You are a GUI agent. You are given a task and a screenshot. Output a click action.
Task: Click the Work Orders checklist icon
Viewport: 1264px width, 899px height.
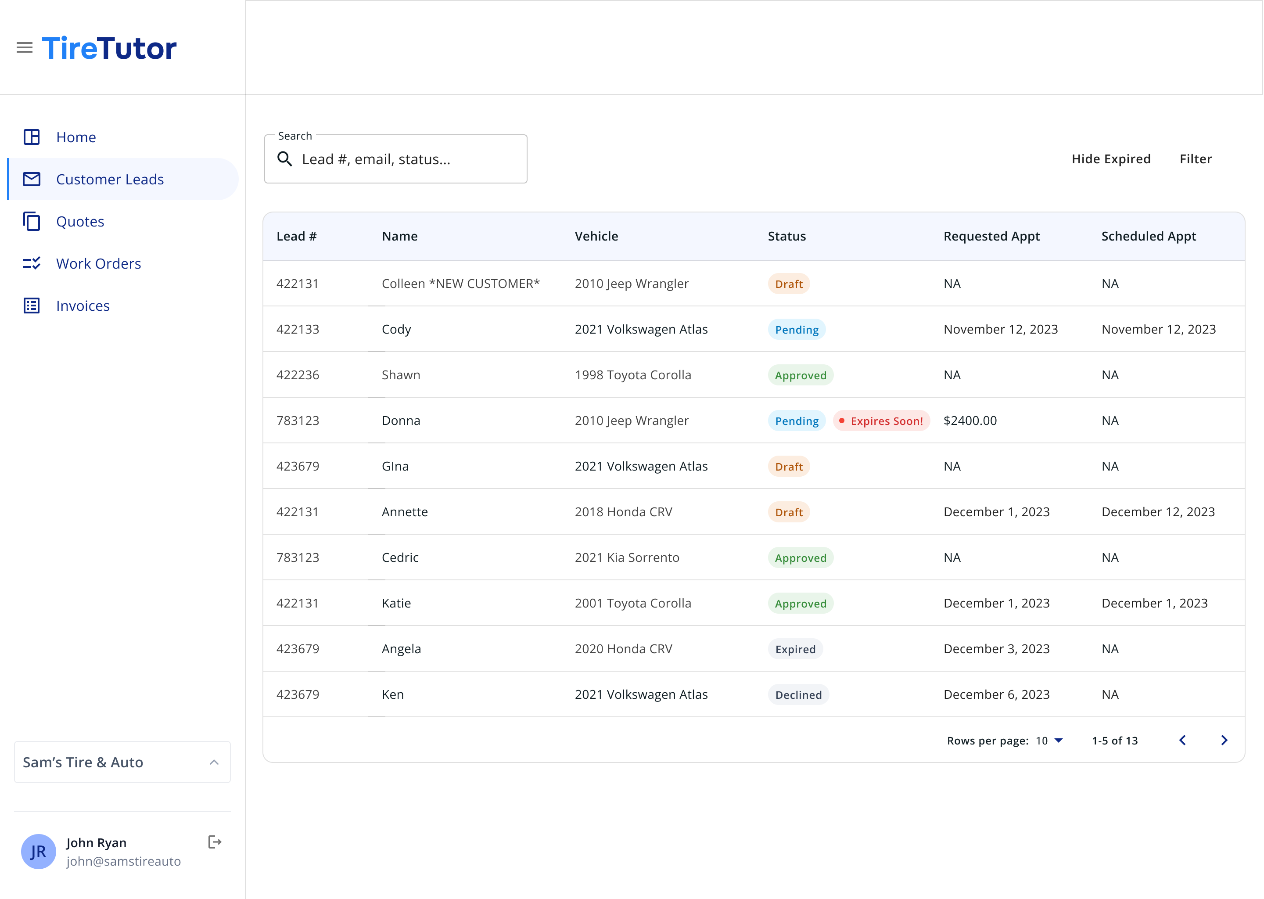point(32,263)
